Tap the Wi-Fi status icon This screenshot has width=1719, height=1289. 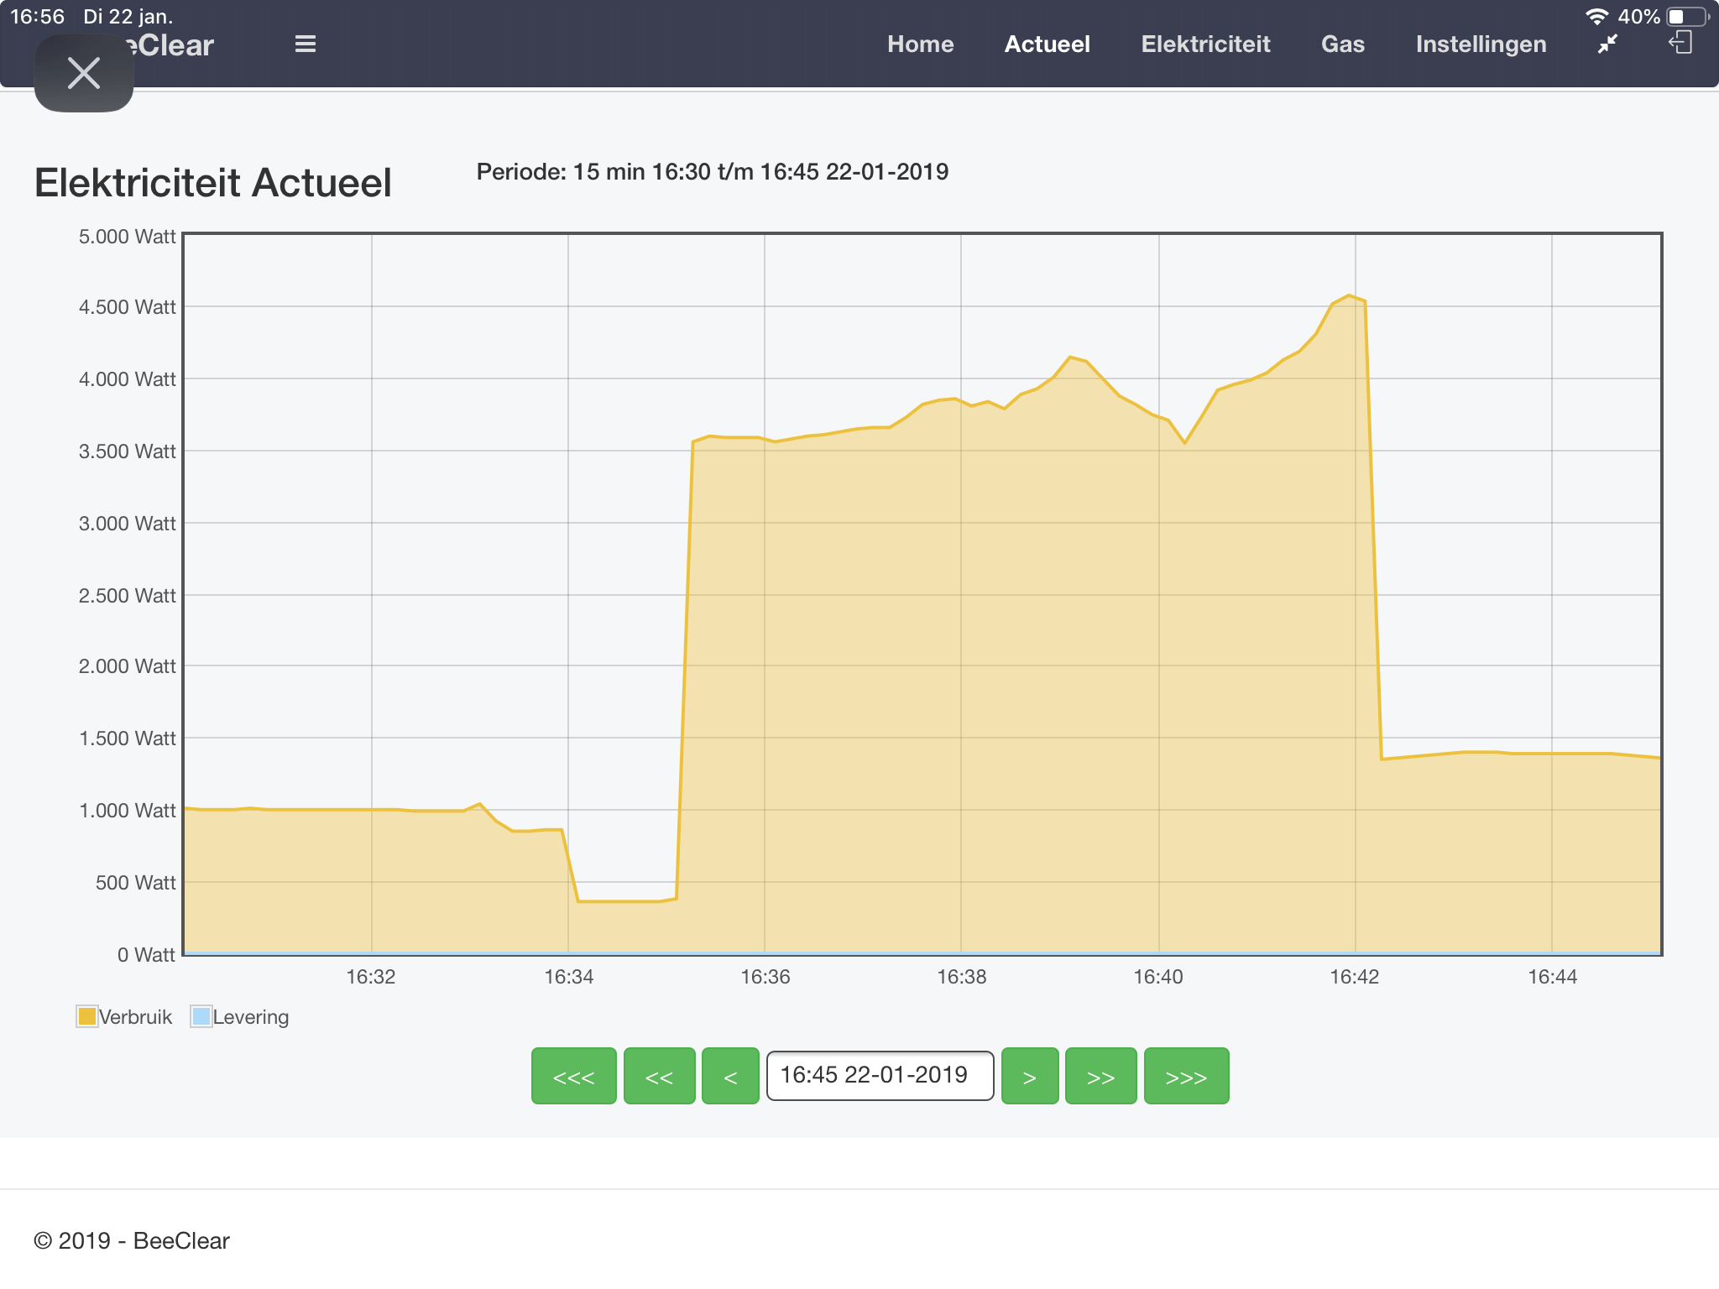tap(1596, 16)
